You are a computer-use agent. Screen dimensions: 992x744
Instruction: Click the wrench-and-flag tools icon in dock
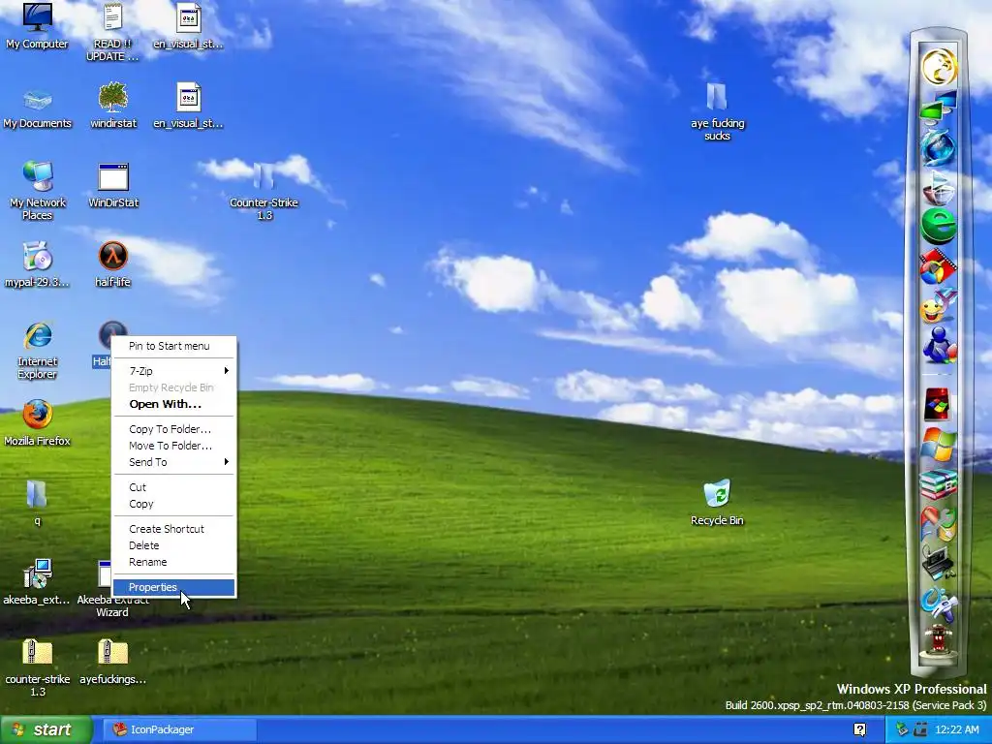click(939, 524)
